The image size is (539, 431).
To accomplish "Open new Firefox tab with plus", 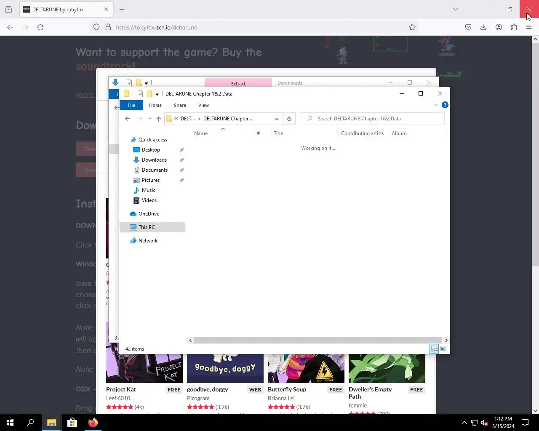I will [122, 9].
